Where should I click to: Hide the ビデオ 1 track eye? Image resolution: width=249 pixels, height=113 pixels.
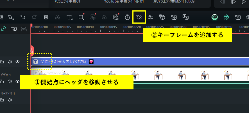17,82
